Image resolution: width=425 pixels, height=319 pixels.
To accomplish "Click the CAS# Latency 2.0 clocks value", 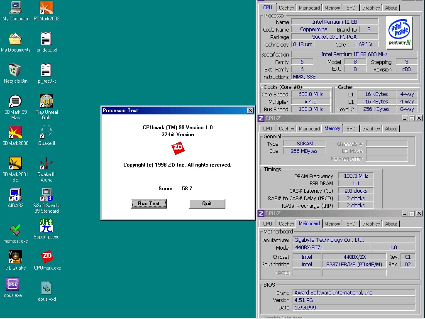I will [x=356, y=191].
